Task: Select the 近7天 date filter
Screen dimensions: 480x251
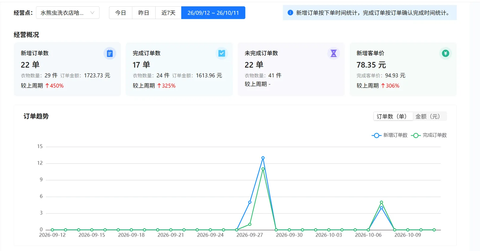Action: (x=168, y=13)
